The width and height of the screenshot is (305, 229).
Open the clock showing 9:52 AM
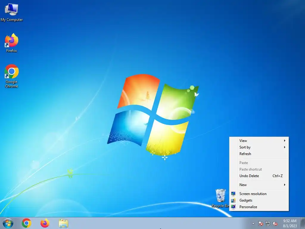pos(290,223)
